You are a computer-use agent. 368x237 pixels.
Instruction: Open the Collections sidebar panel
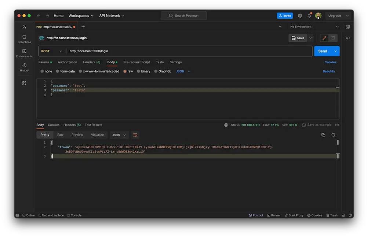tap(24, 38)
